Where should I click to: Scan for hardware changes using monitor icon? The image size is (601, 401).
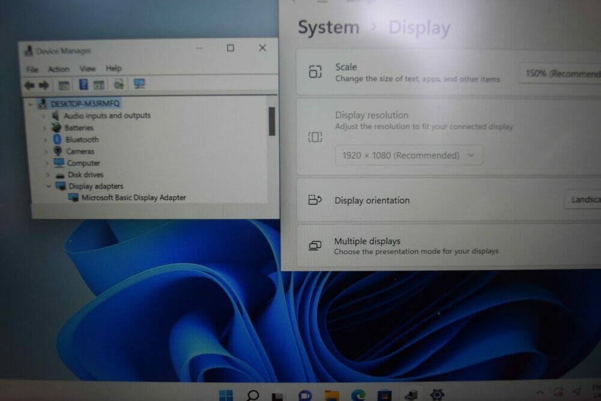pos(139,84)
